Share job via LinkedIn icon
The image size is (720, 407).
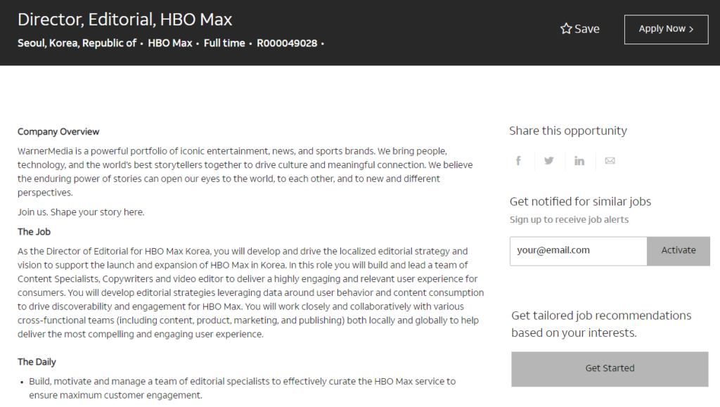point(579,161)
